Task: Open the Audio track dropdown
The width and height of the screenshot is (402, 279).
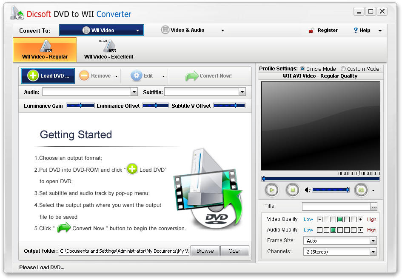Action: pyautogui.click(x=134, y=92)
